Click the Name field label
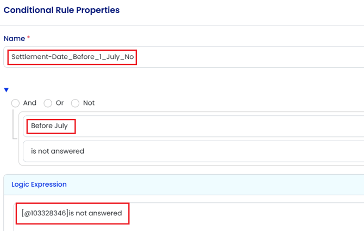This screenshot has height=231, width=364. tap(14, 38)
